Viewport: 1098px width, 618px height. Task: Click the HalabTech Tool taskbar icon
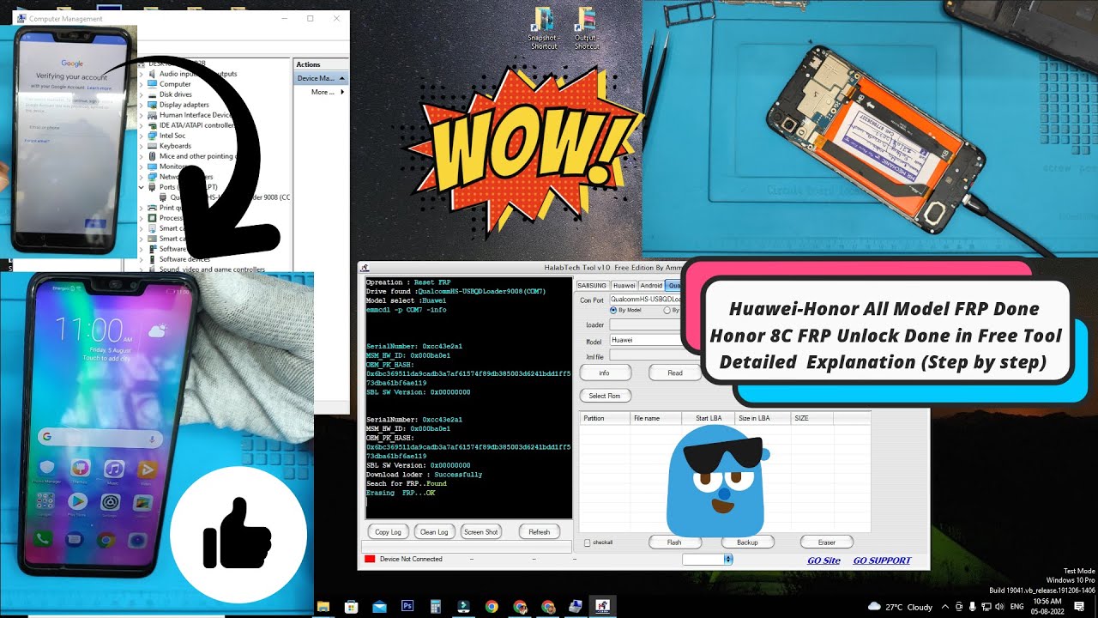[x=603, y=606]
